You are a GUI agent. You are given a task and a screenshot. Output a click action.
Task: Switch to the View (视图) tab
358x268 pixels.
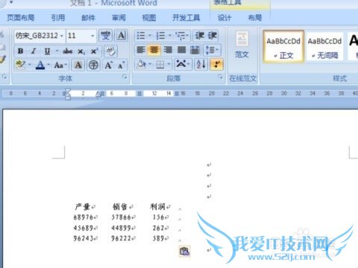148,18
